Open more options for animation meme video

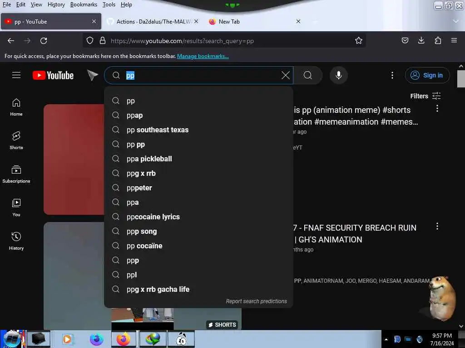point(437,109)
